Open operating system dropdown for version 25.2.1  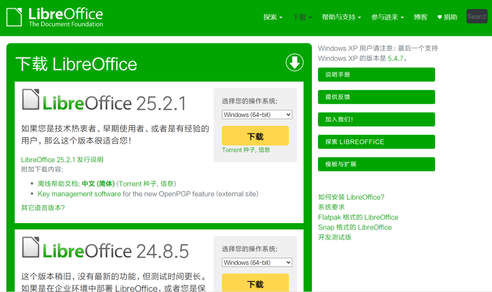(257, 115)
